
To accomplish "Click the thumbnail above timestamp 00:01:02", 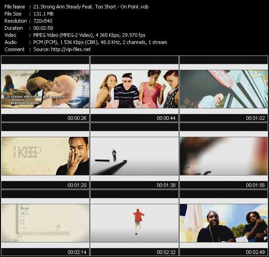I will 224,89.
